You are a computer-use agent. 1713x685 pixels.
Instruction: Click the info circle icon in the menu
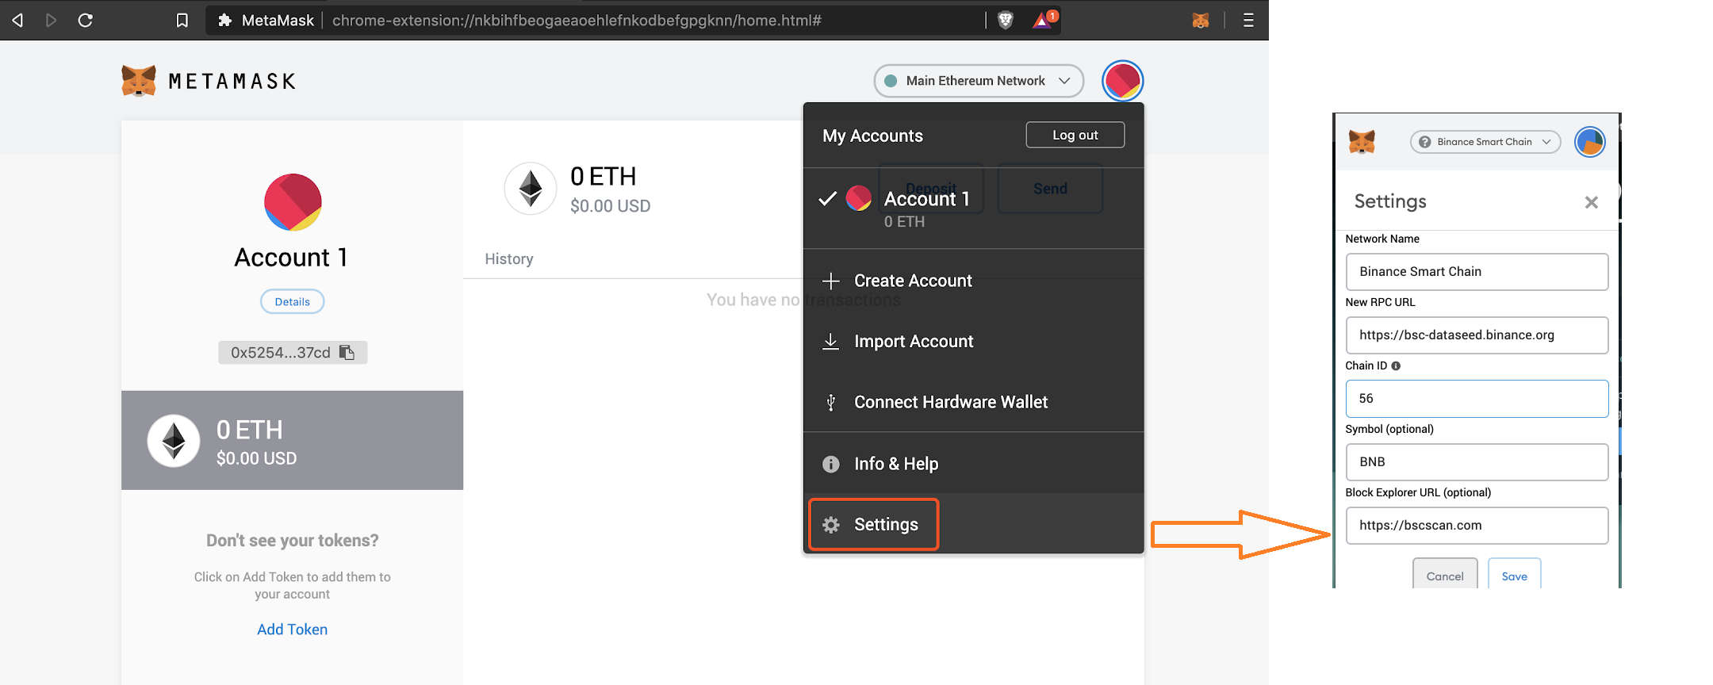click(x=830, y=464)
